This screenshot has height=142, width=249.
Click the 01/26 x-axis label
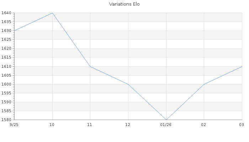point(166,125)
